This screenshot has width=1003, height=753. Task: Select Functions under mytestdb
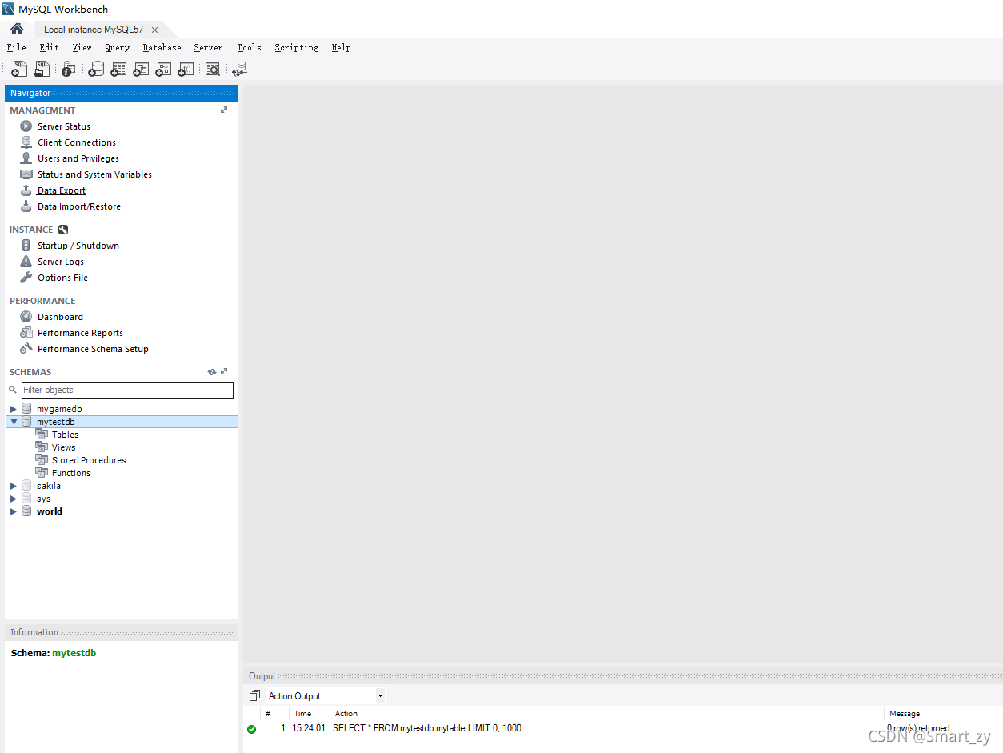coord(71,473)
